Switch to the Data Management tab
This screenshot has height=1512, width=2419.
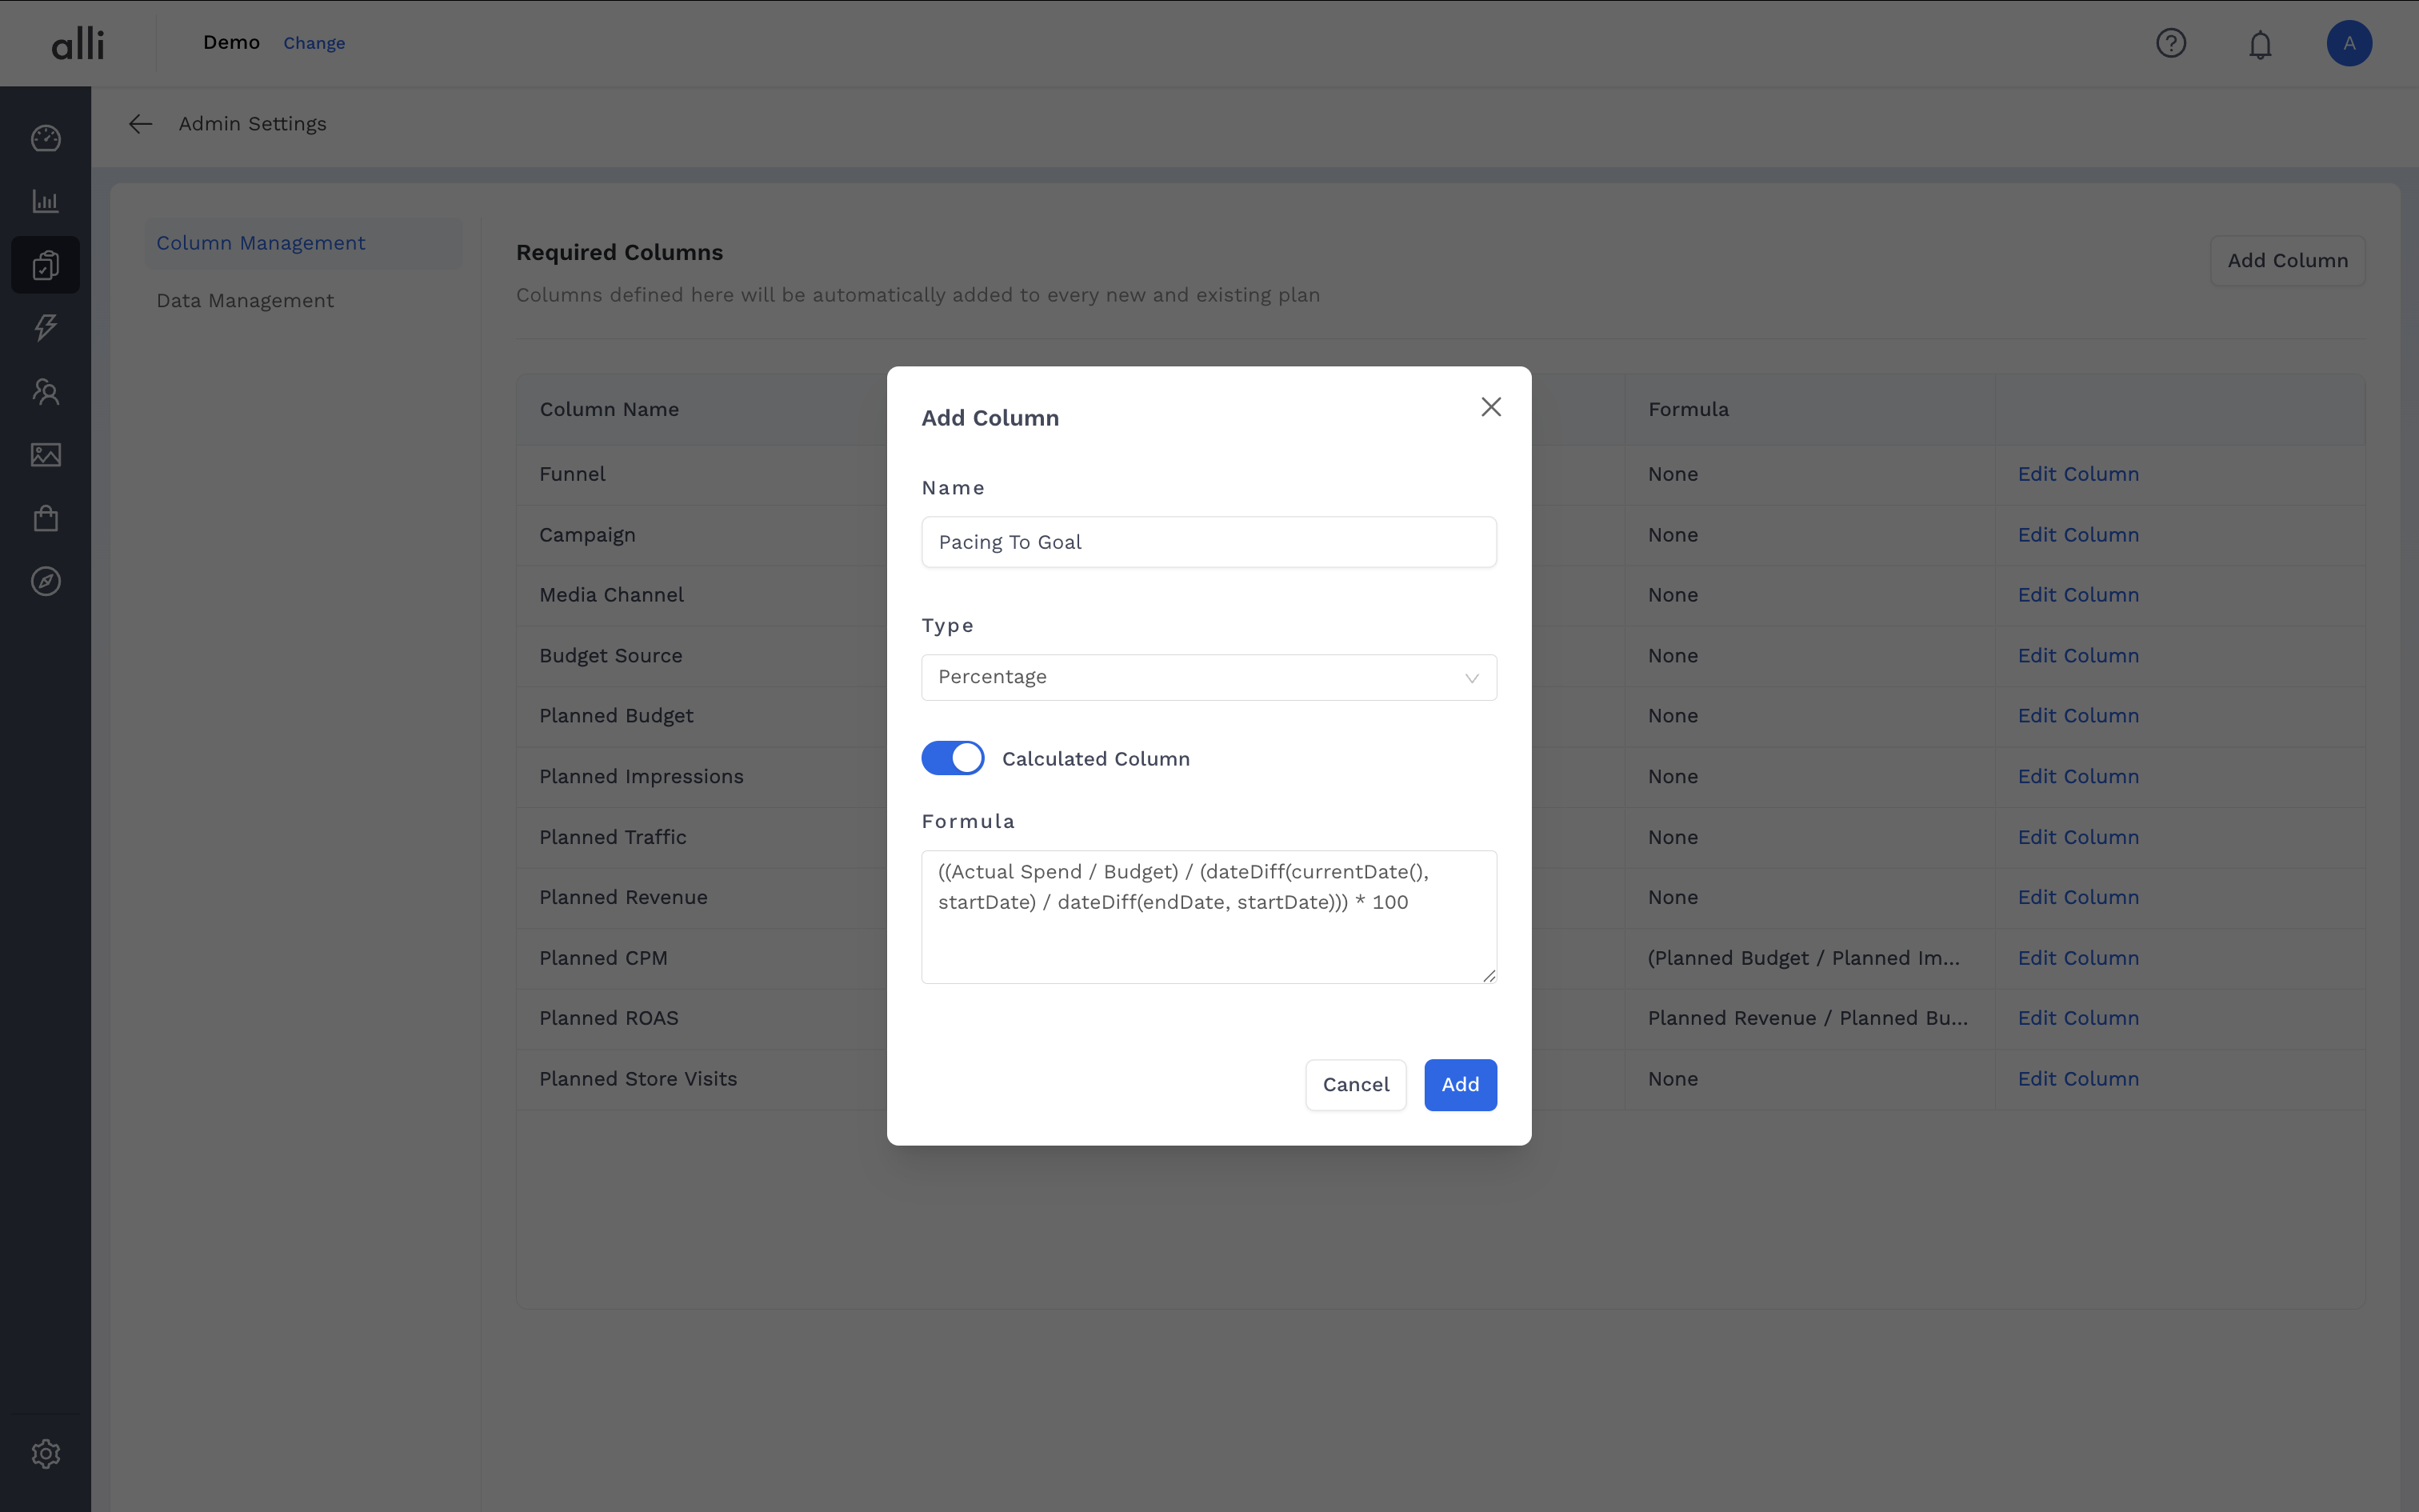[x=245, y=301]
